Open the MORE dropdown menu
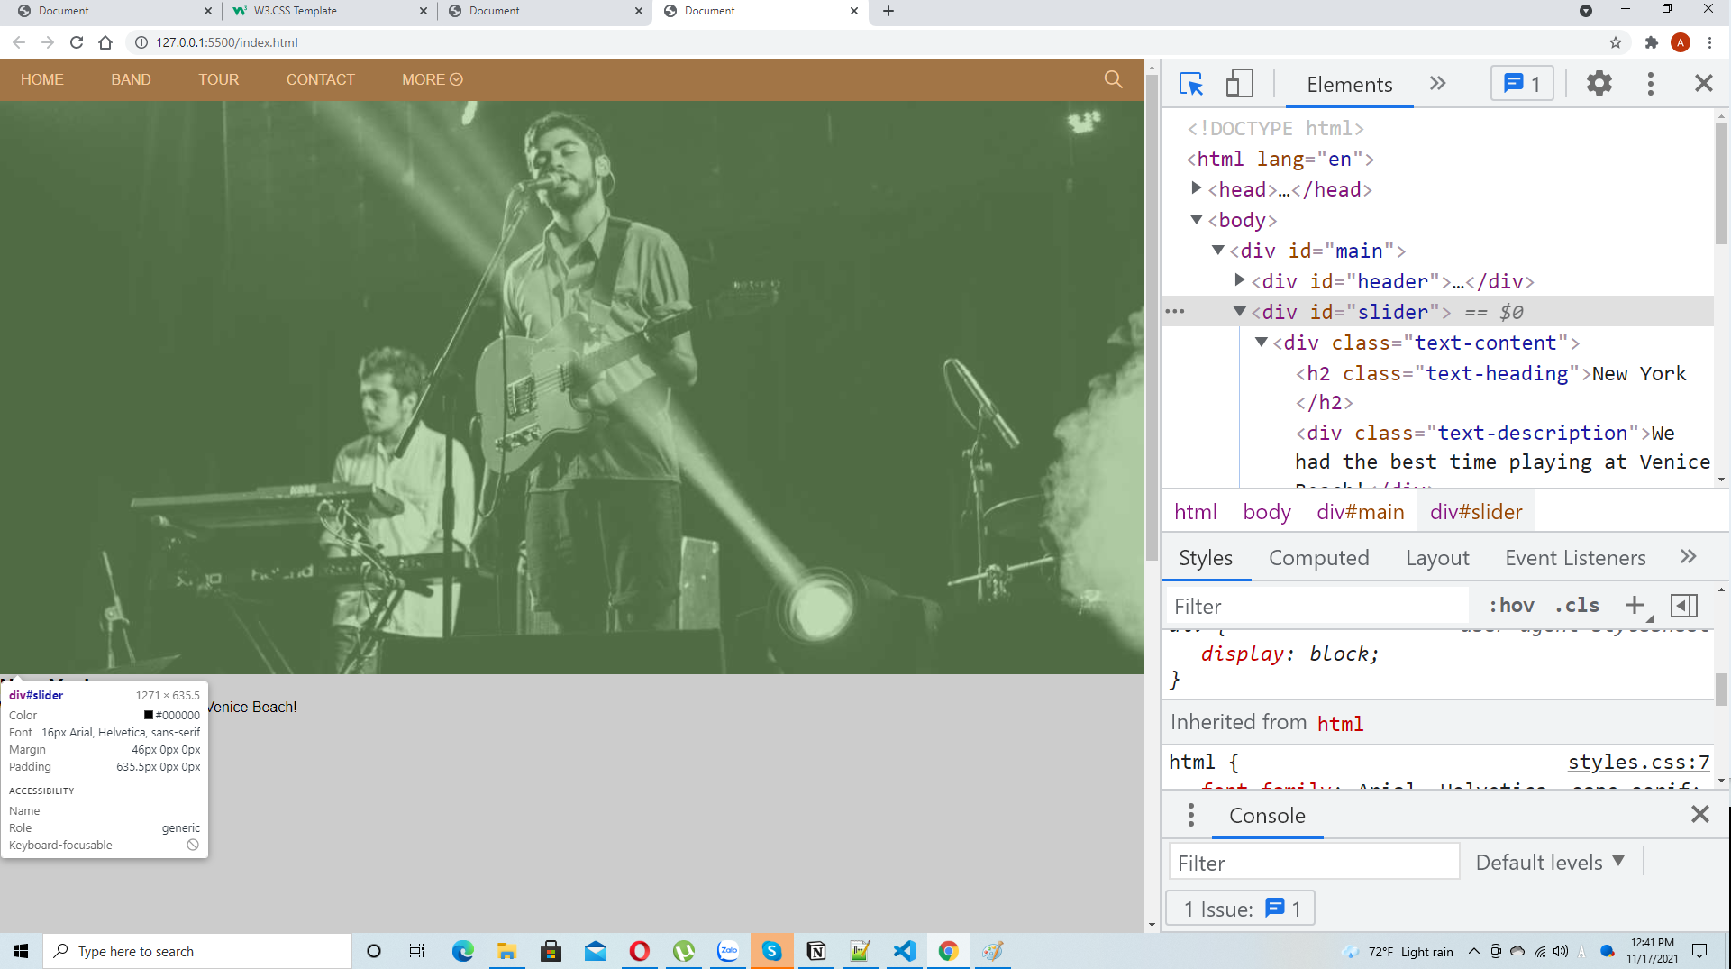Image resolution: width=1731 pixels, height=969 pixels. pos(432,79)
